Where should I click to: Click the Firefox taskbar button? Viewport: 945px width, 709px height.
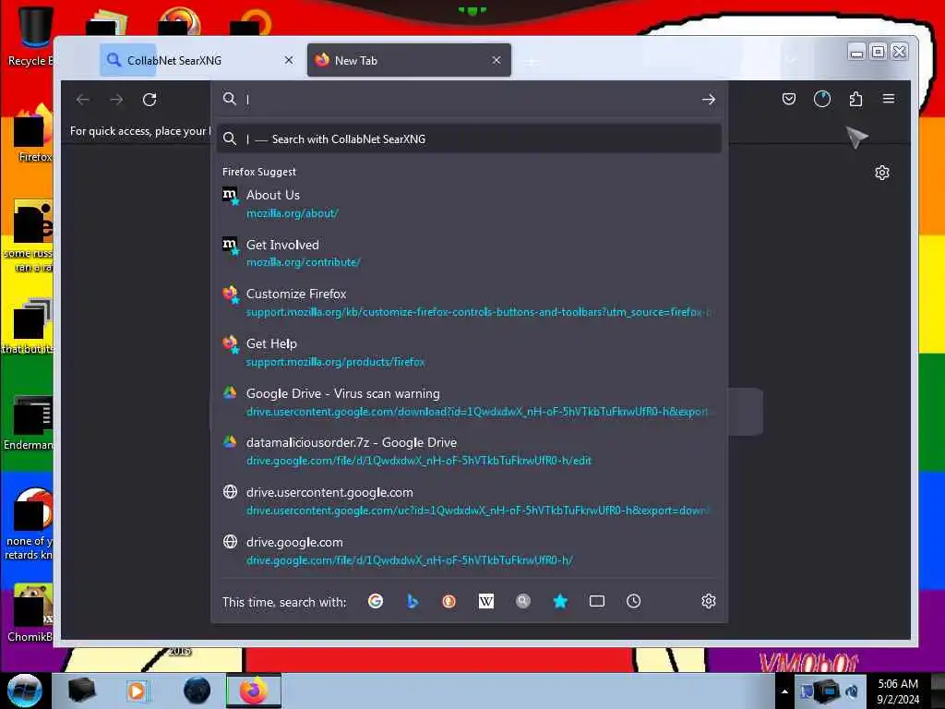click(254, 691)
